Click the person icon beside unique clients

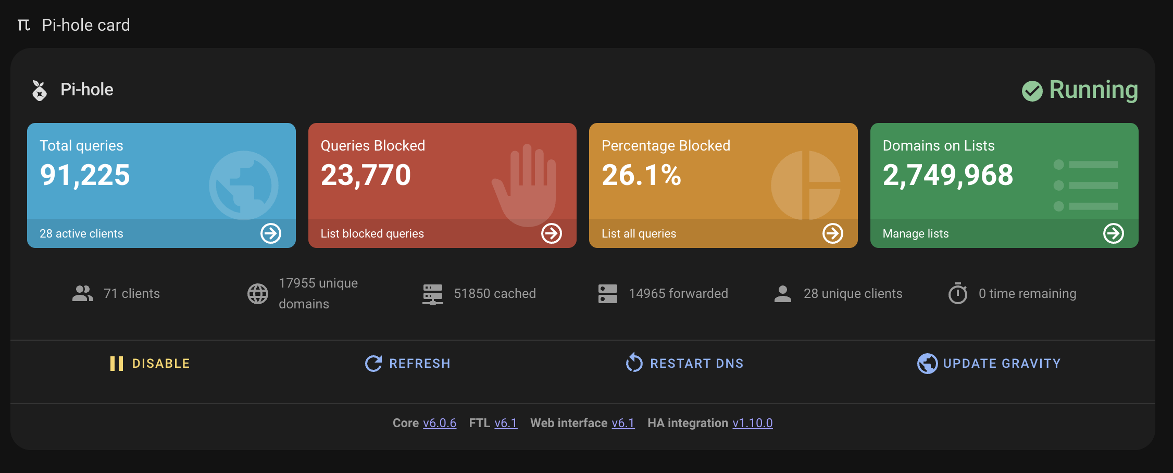tap(783, 294)
